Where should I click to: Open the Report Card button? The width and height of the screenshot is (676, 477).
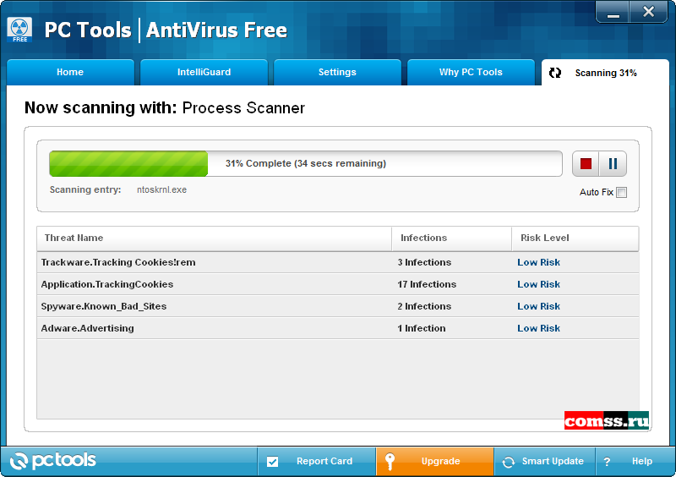[x=316, y=461]
